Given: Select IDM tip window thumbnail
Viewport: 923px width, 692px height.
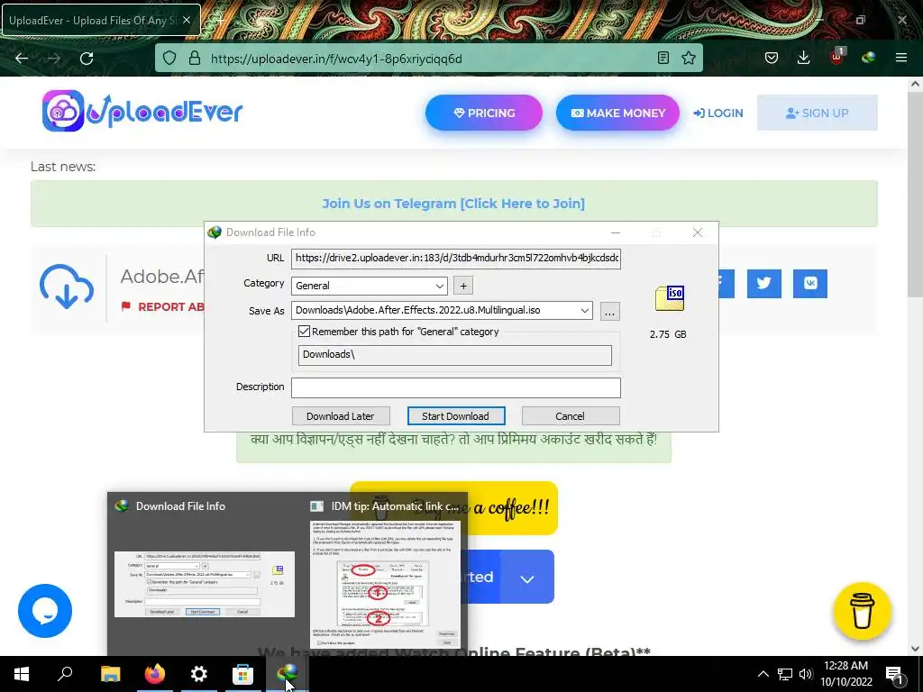Looking at the screenshot, I should [384, 574].
